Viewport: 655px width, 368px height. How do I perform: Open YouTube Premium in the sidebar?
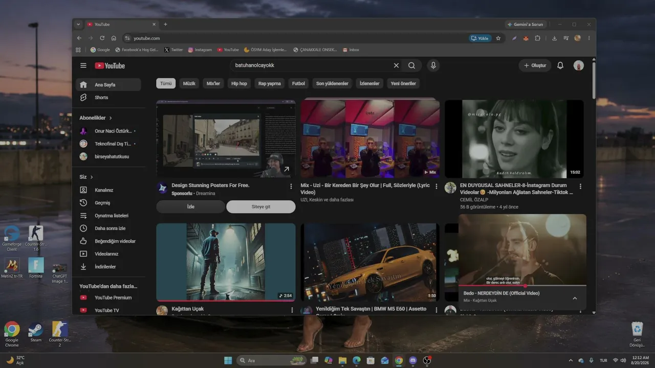point(108,297)
